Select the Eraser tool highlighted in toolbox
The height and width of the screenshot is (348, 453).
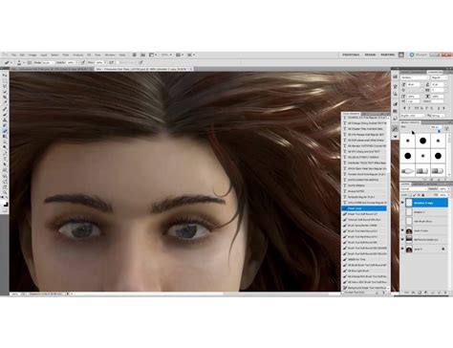tap(5, 130)
